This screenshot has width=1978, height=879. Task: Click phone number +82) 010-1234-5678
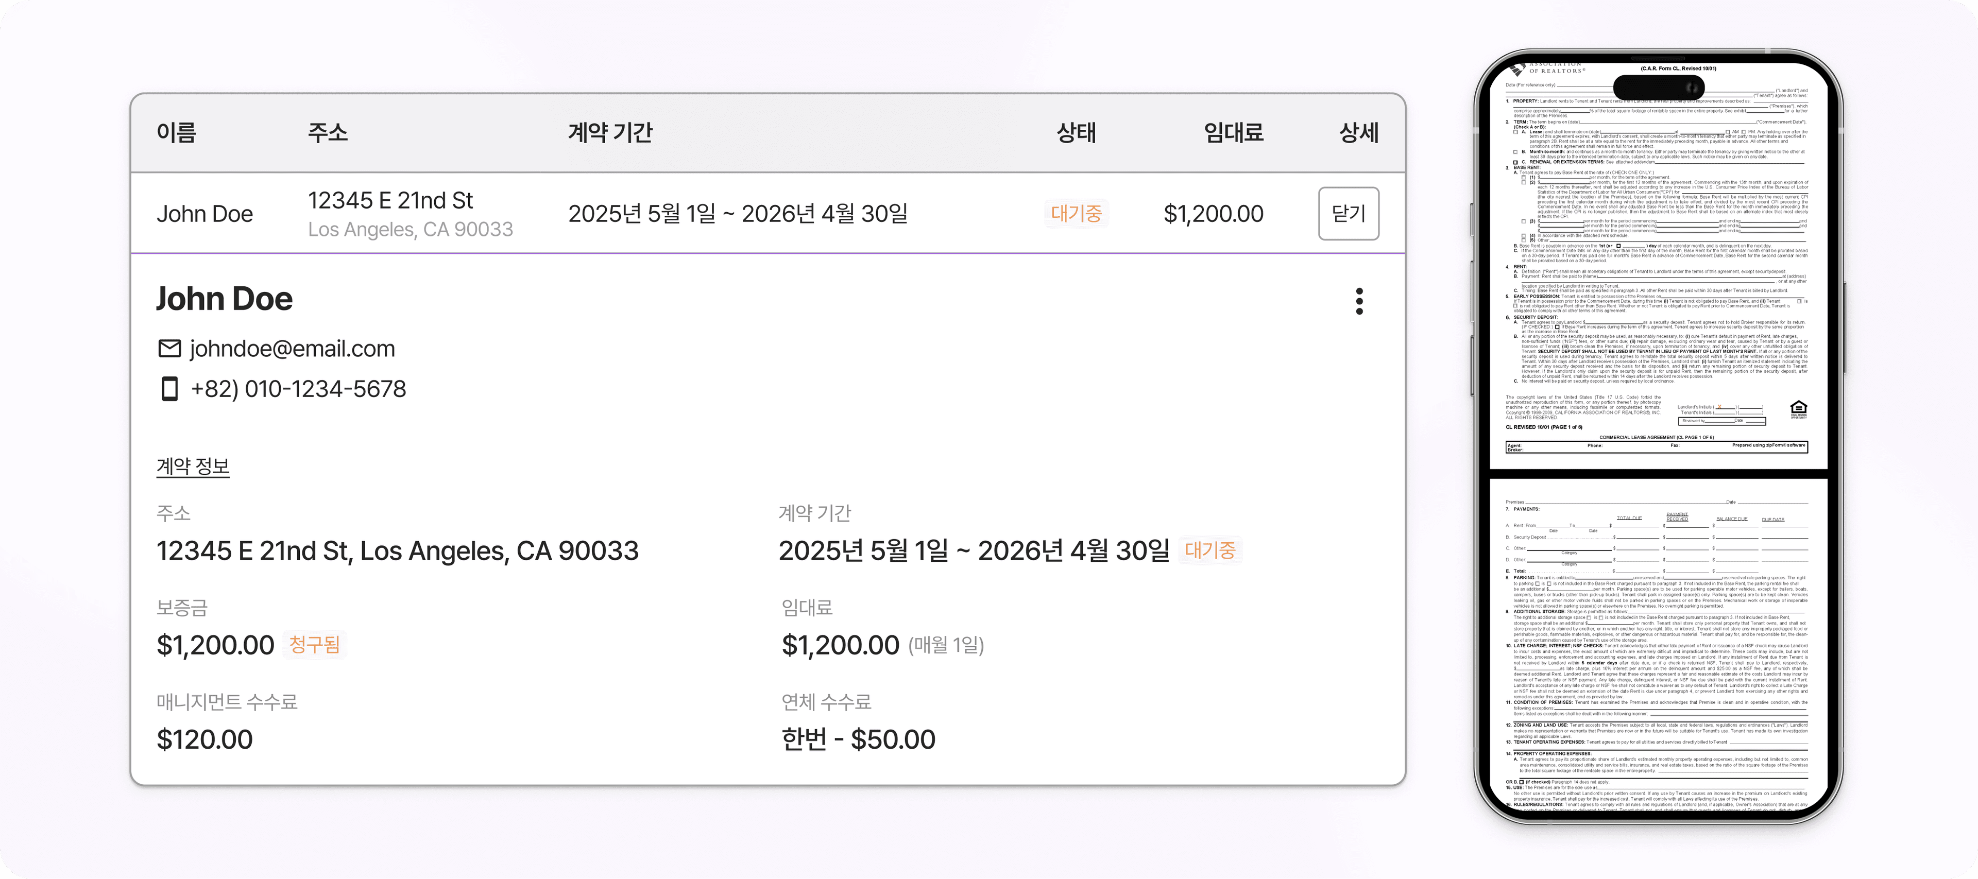click(x=298, y=389)
